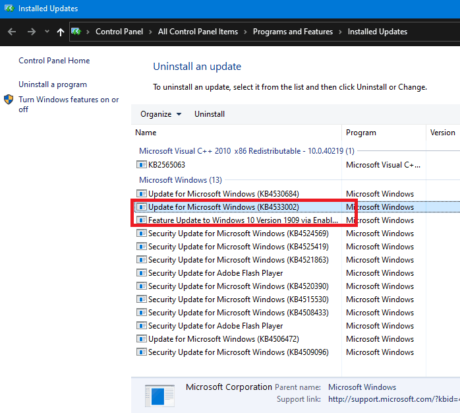Viewport: 460px width, 413px height.
Task: Click the icon beside KB4520390 update
Action: tap(142, 286)
